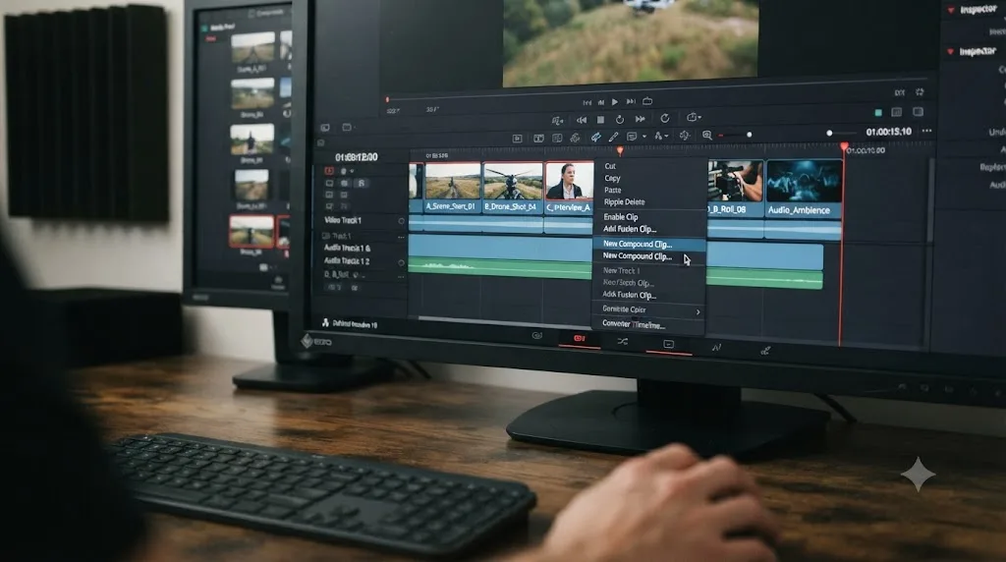Switch to the shuffle-arrows page tab
The height and width of the screenshot is (562, 1006).
(x=622, y=342)
